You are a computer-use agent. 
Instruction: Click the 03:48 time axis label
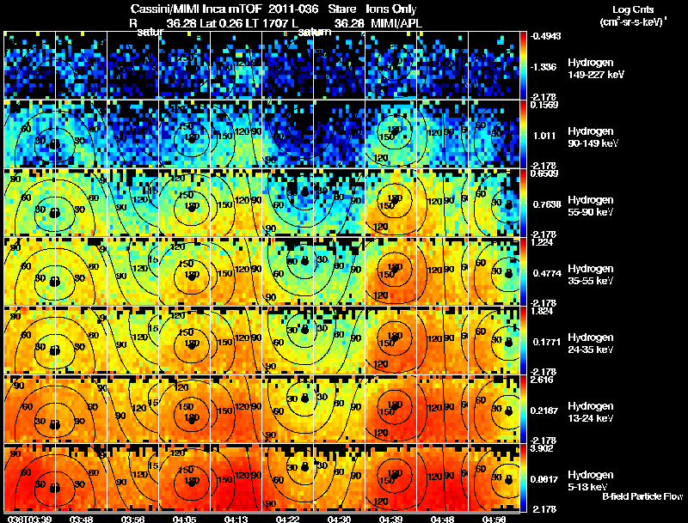81,519
